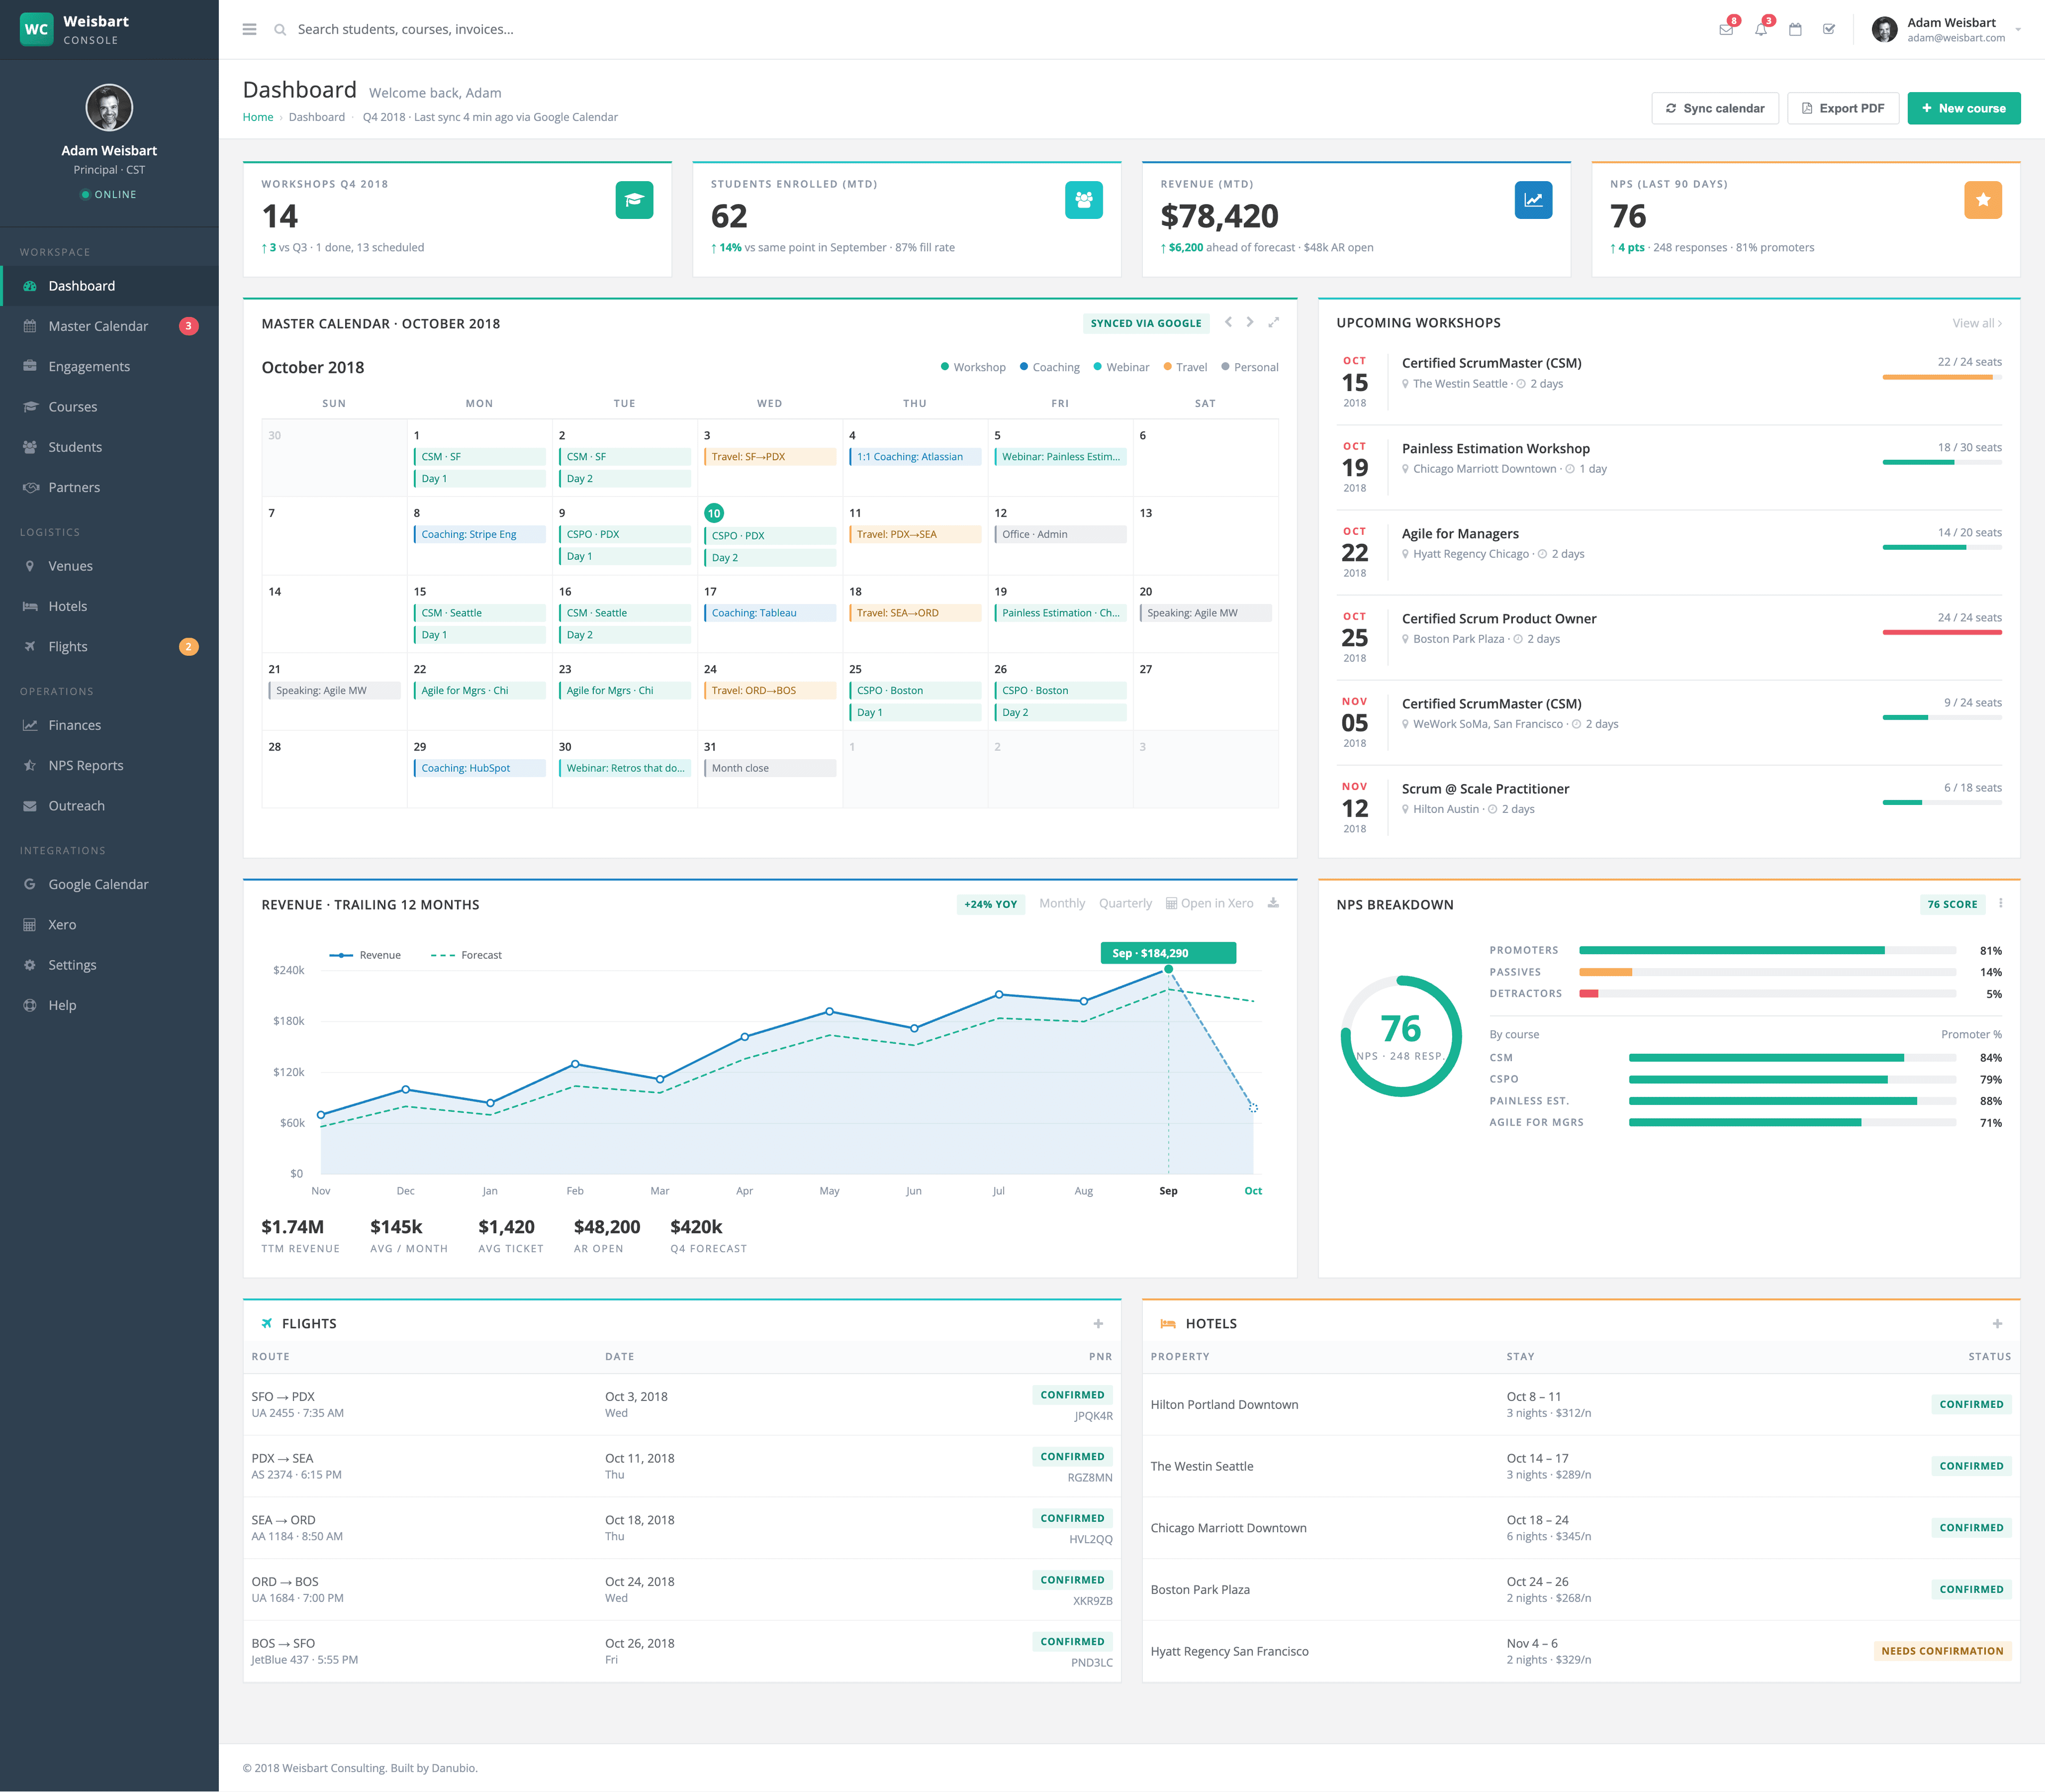
Task: Click the Hotels panel bed icon
Action: pos(1167,1323)
